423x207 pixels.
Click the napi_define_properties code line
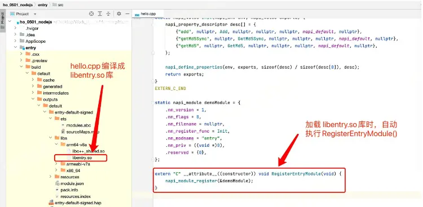tap(262, 67)
